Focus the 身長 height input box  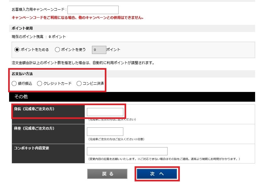105,112
